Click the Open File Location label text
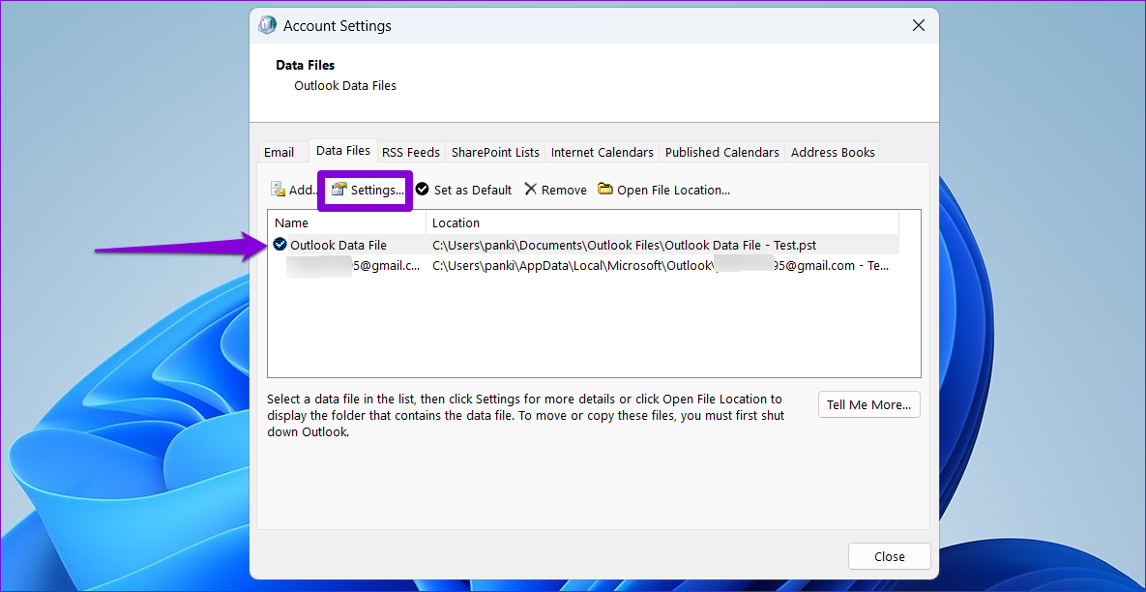 (674, 190)
